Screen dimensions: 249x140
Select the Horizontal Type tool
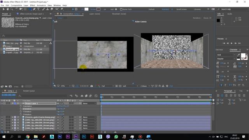[38, 9]
